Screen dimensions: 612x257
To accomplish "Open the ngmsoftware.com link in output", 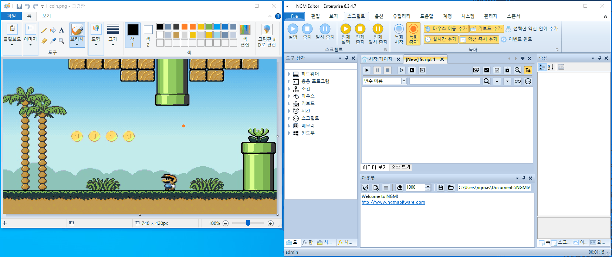I will point(393,202).
